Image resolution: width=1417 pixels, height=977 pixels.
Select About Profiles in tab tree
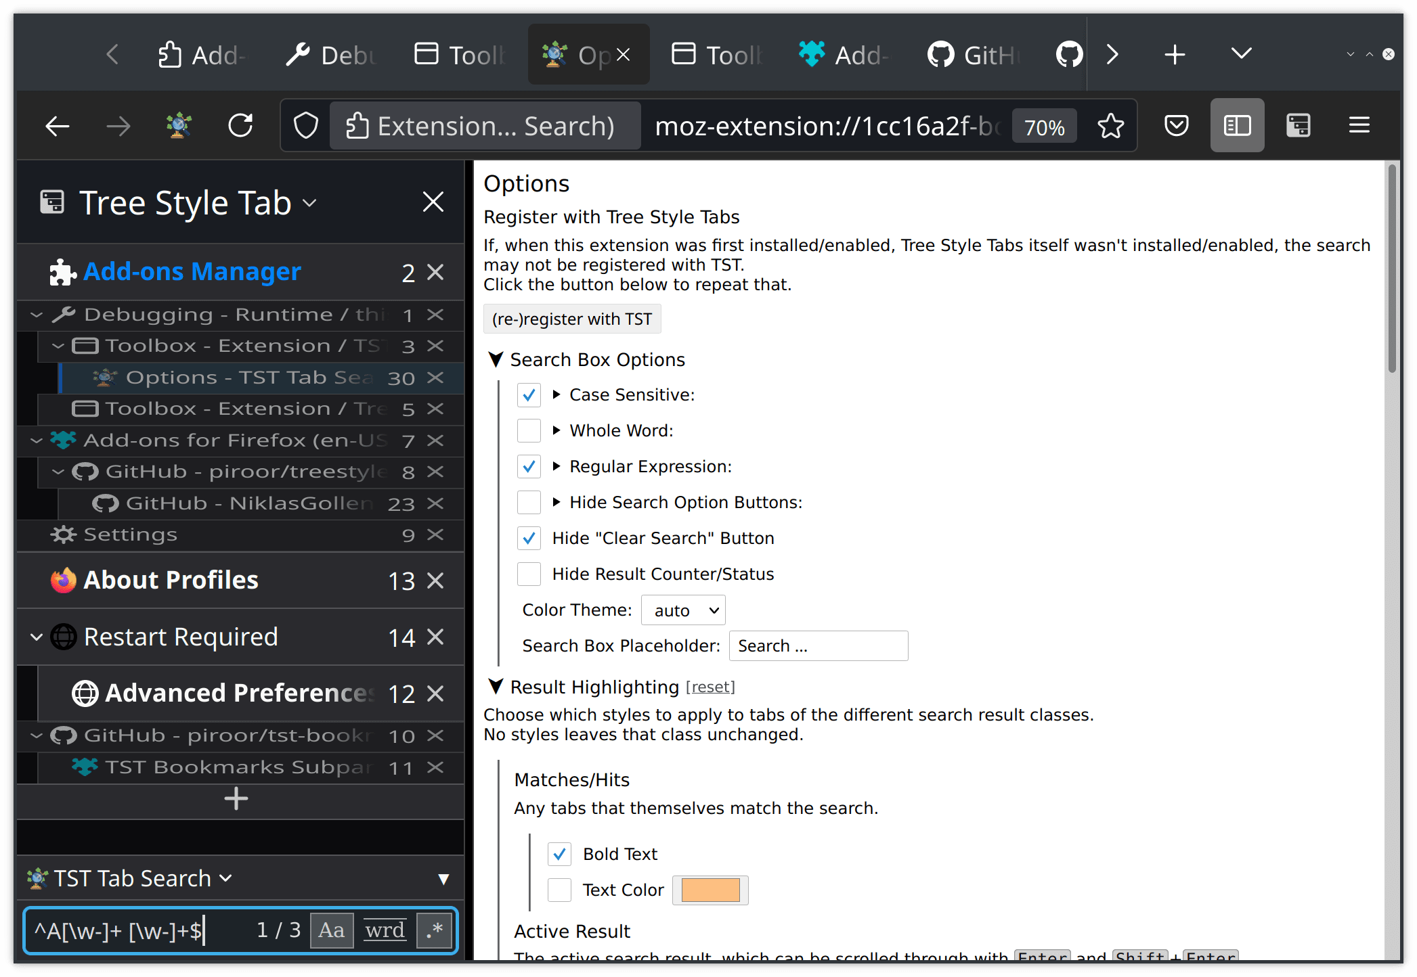tap(171, 581)
